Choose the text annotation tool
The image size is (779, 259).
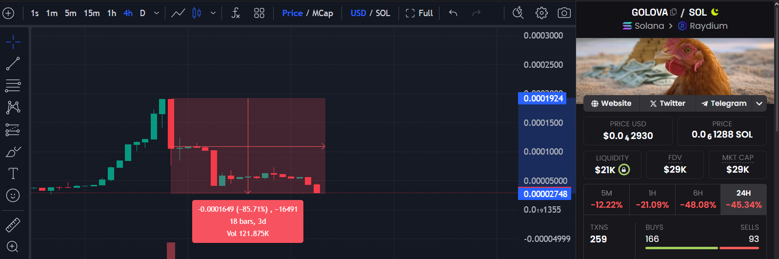pos(13,174)
